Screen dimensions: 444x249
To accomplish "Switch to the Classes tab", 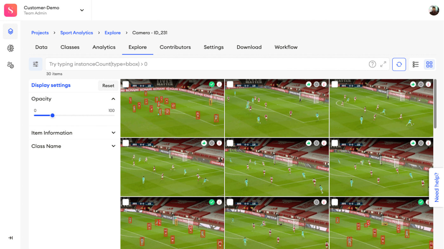I will pyautogui.click(x=70, y=47).
